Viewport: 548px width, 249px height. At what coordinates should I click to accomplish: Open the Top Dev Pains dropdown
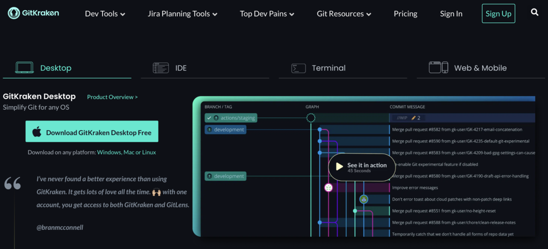[x=268, y=14]
